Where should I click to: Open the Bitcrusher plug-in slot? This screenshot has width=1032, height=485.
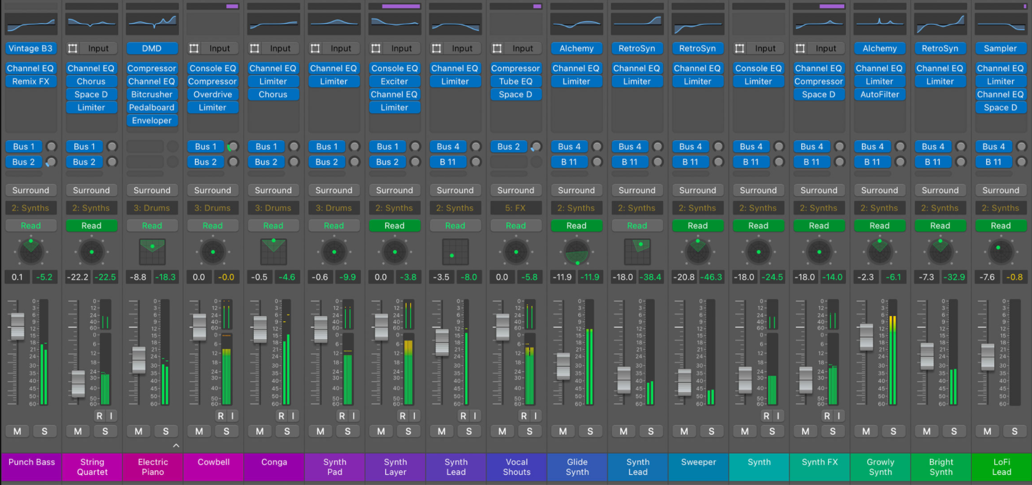point(152,95)
